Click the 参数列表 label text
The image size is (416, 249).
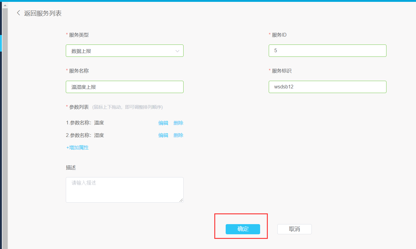pos(79,107)
